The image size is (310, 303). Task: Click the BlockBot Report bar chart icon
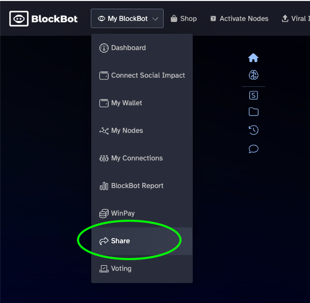coord(104,186)
